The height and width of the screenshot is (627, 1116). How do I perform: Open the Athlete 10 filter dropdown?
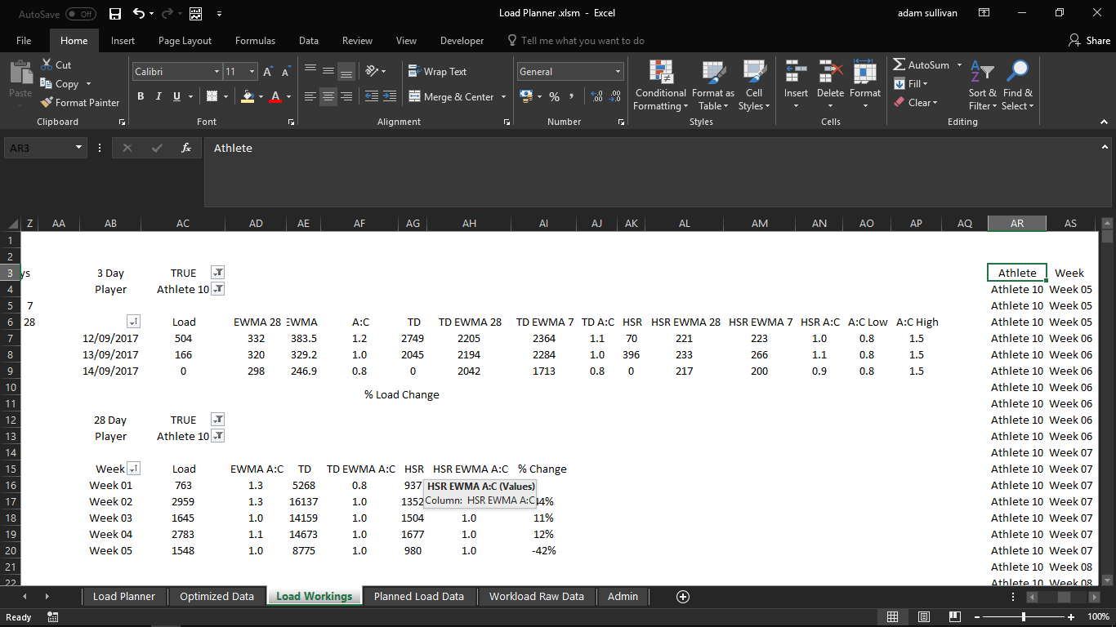coord(217,289)
